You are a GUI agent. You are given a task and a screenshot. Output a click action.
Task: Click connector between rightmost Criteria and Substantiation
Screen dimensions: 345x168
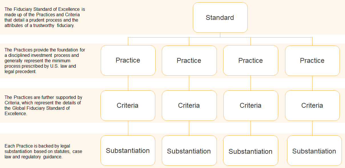click(312, 128)
